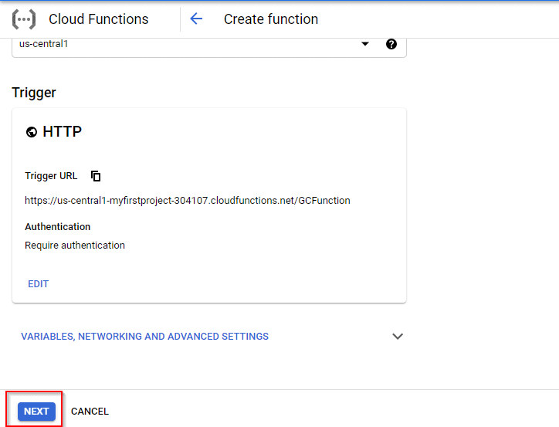Expand the advanced settings chevron
Screen dimensions: 559x427
[x=398, y=336]
